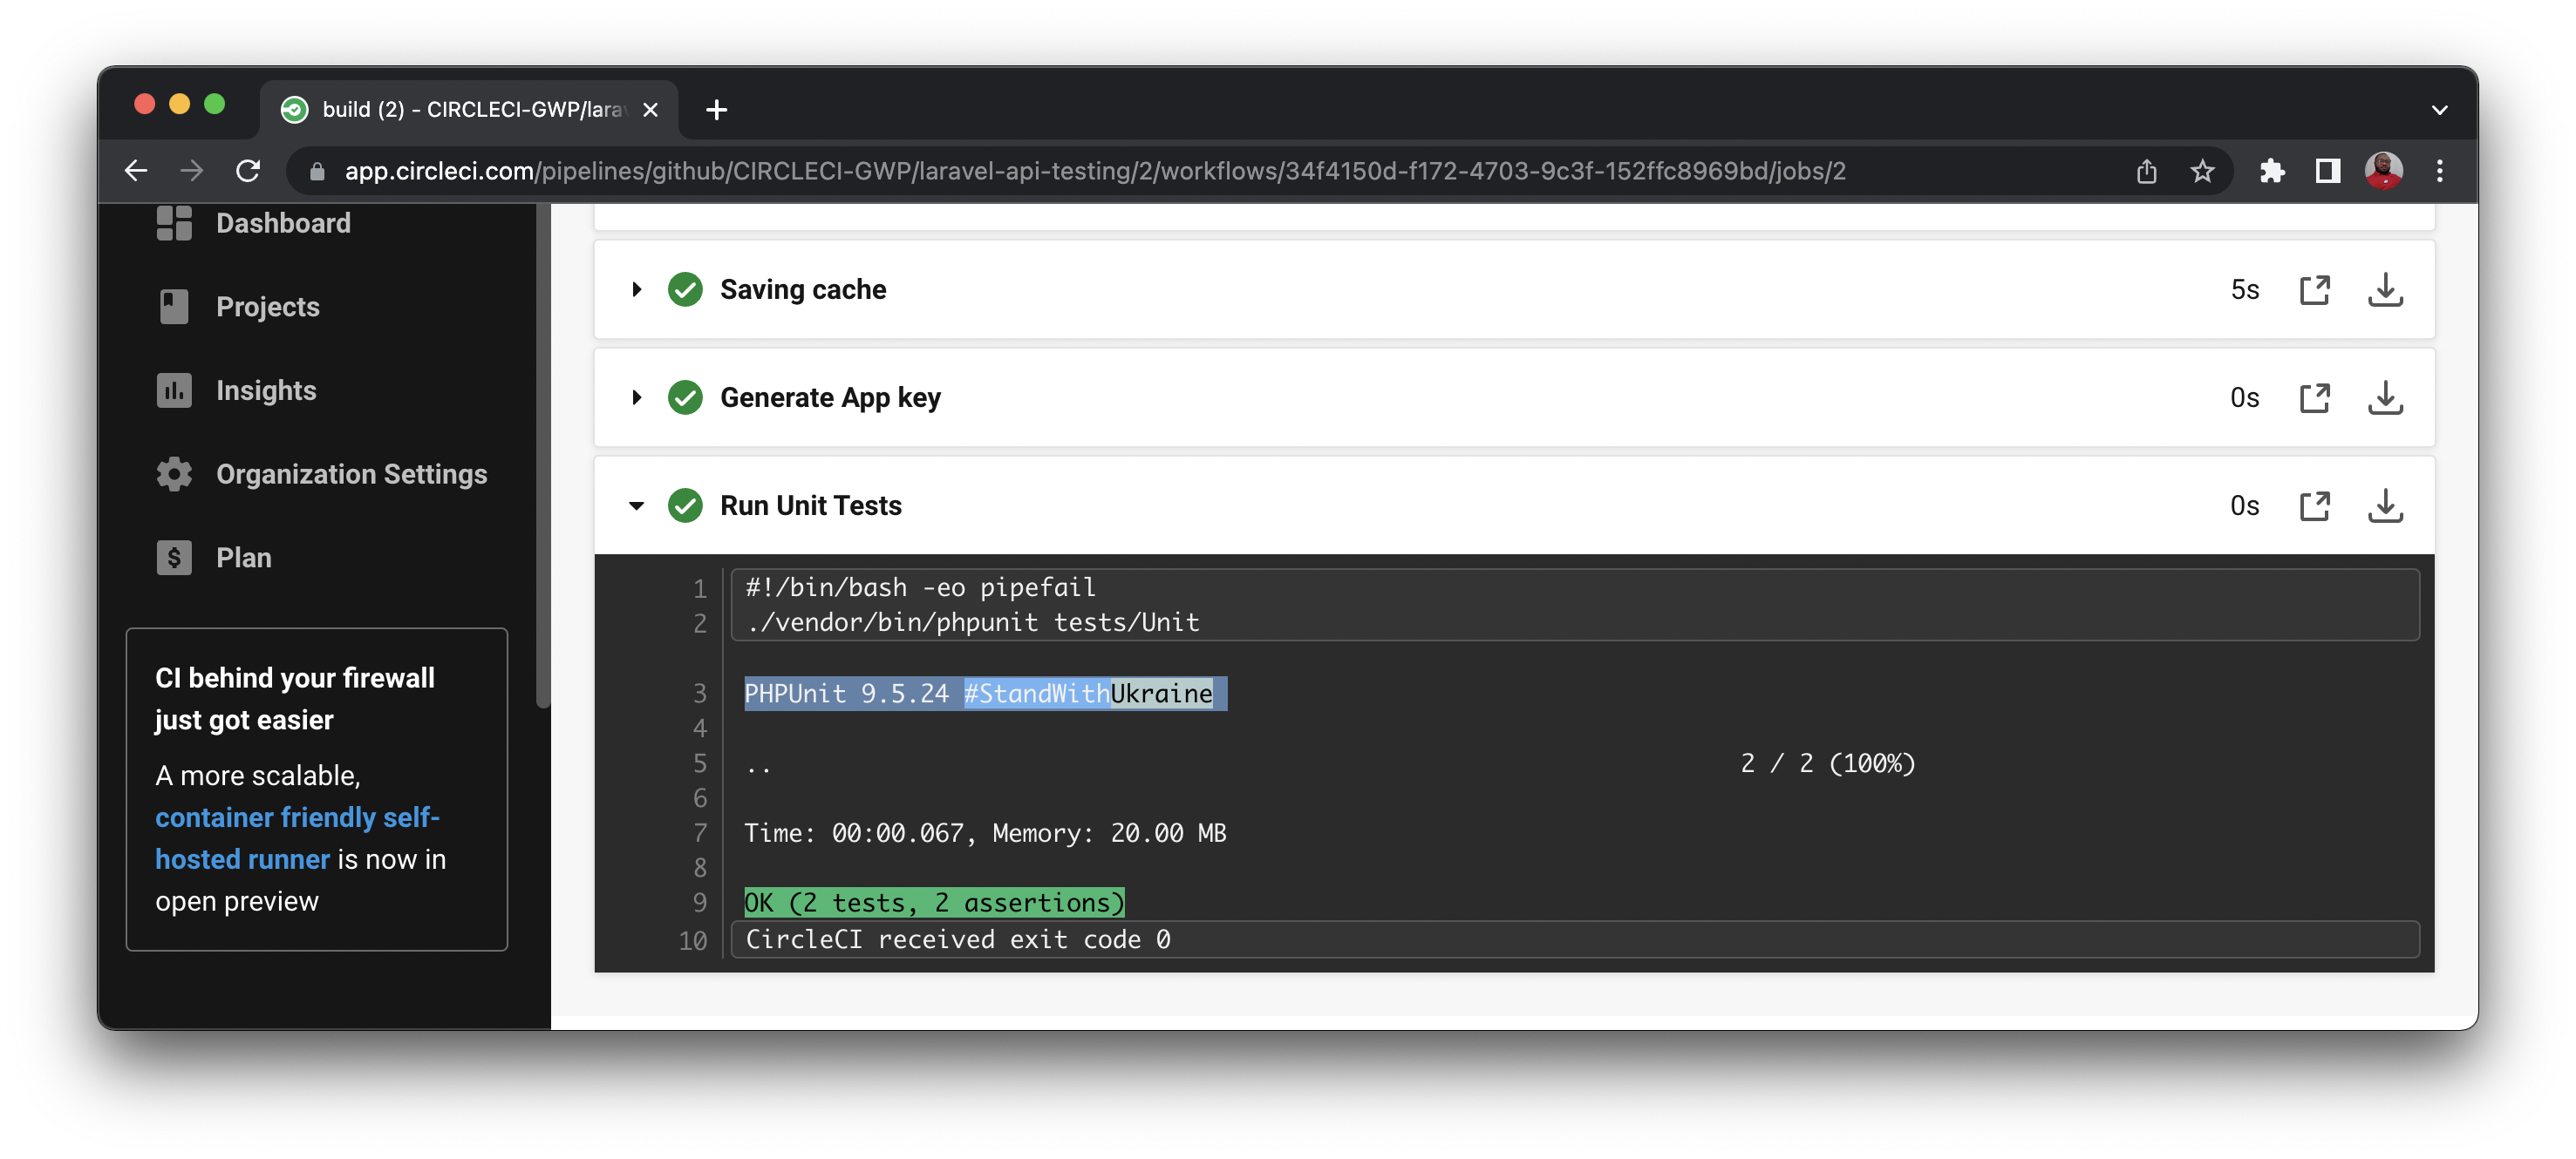Image resolution: width=2576 pixels, height=1159 pixels.
Task: Open Insights from the sidebar
Action: click(x=265, y=390)
